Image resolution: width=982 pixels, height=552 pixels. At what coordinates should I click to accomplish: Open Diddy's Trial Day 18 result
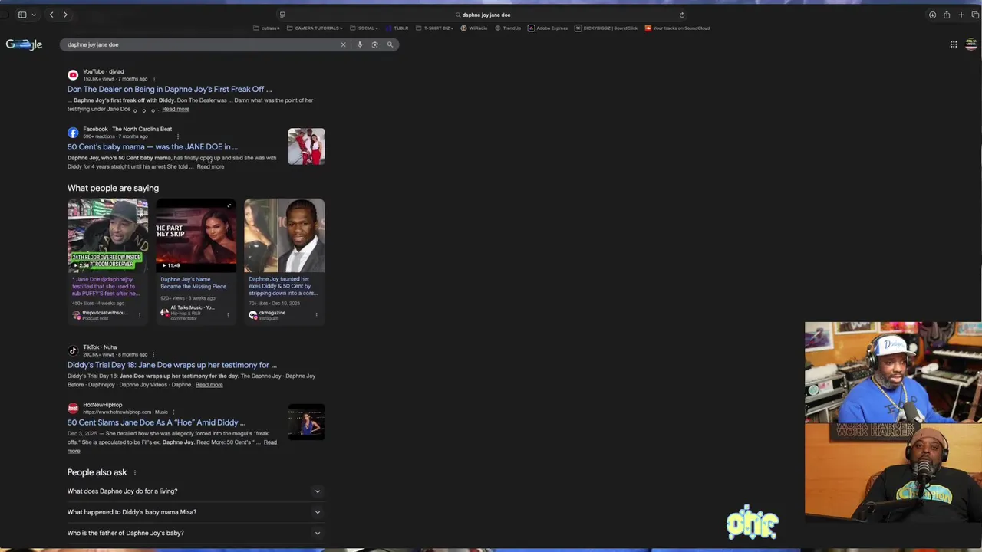click(172, 365)
